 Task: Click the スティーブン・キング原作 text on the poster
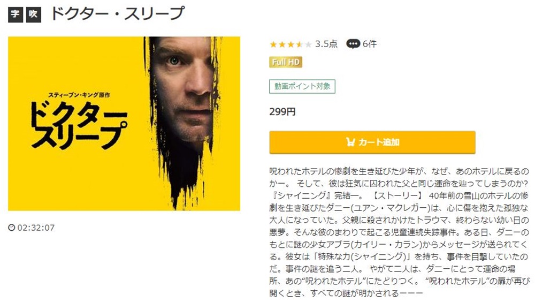click(79, 95)
